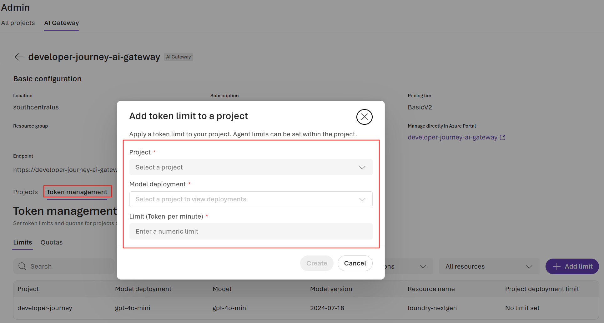This screenshot has height=323, width=604.
Task: Click the Add limit button
Action: 572,266
